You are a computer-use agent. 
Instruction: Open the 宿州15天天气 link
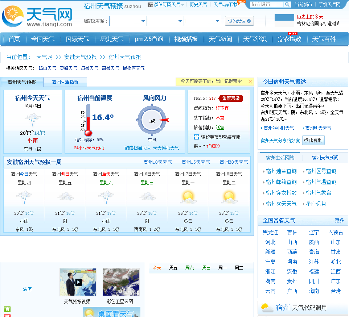coord(196,162)
